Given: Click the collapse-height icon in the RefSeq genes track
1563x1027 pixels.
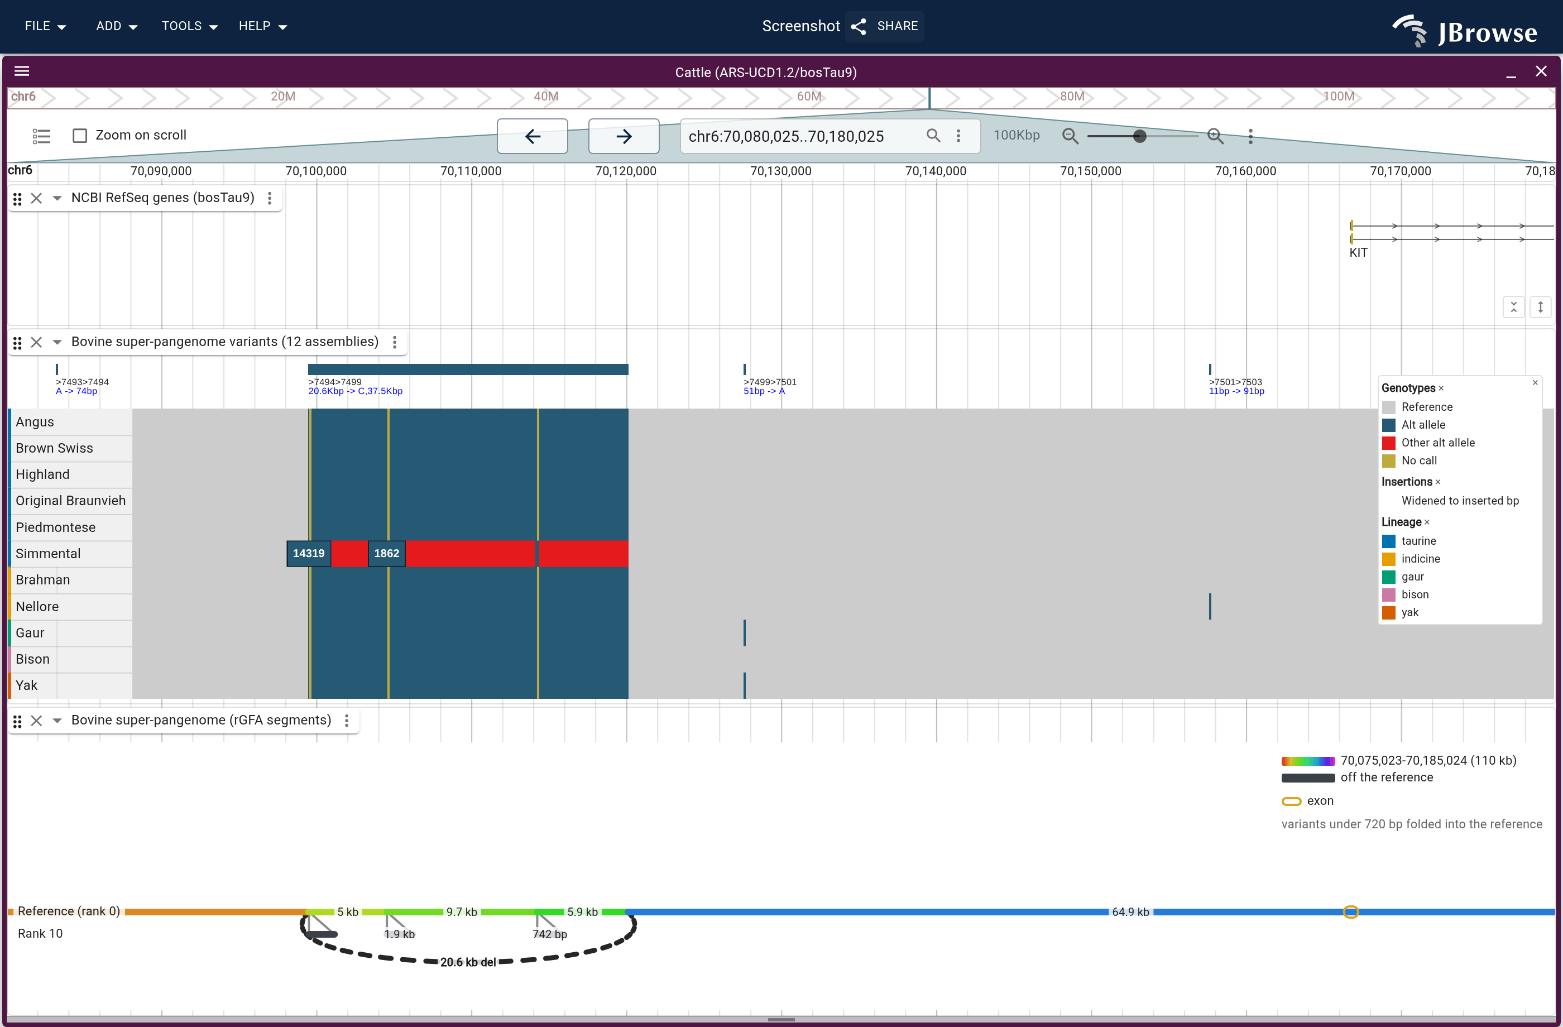Looking at the screenshot, I should [x=1513, y=306].
